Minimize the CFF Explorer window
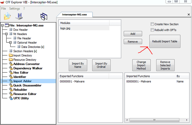The width and height of the screenshot is (192, 125). 169,1
